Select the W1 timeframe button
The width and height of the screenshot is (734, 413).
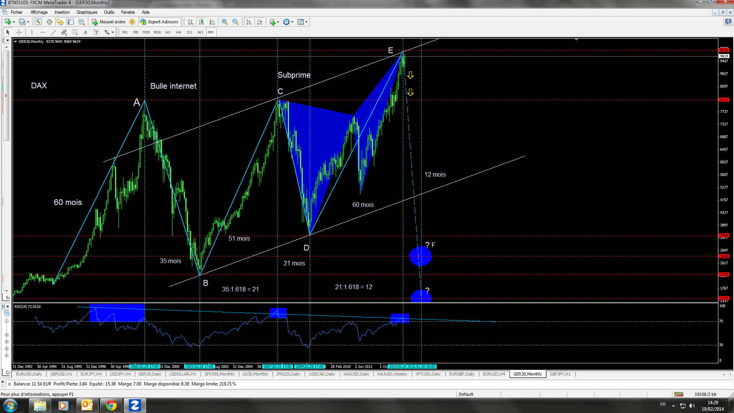[x=200, y=33]
